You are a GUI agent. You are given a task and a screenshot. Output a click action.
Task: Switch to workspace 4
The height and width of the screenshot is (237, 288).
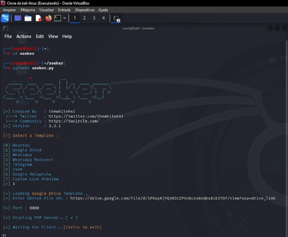pos(103,18)
